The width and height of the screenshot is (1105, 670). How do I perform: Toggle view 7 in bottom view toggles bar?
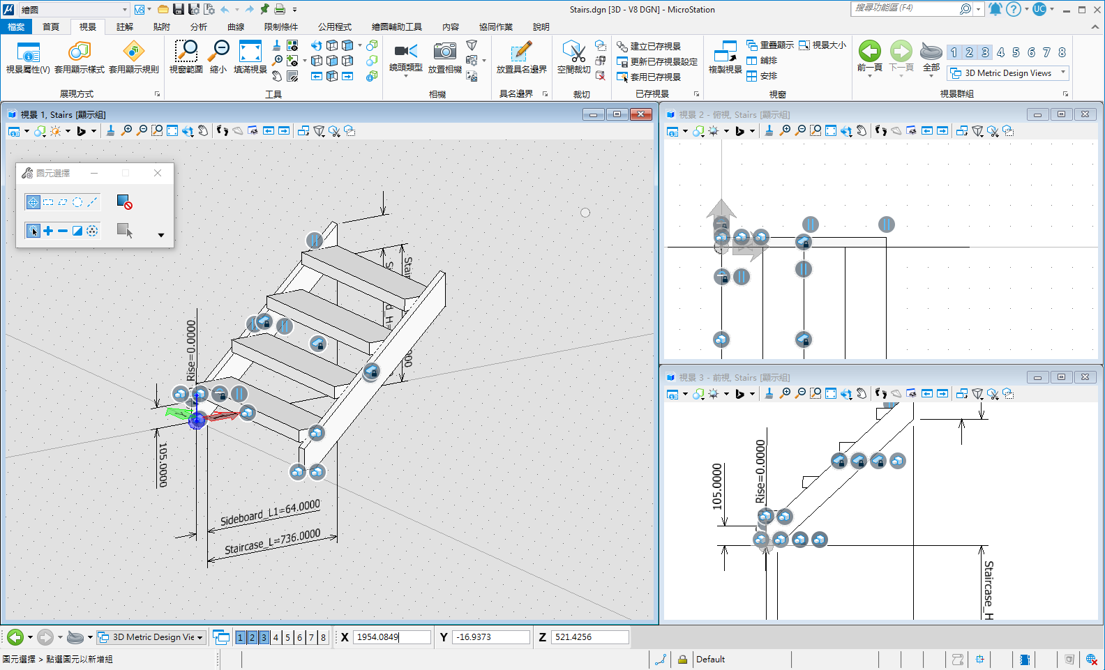coord(311,637)
